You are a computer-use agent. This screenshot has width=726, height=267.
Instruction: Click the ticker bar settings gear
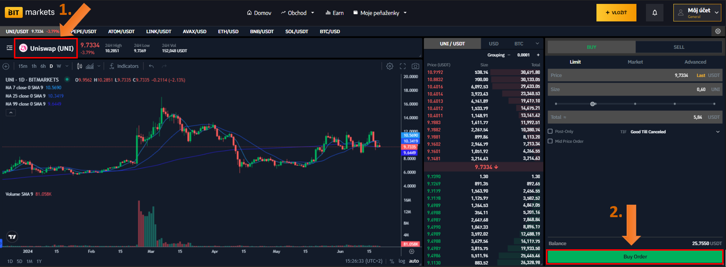[717, 31]
